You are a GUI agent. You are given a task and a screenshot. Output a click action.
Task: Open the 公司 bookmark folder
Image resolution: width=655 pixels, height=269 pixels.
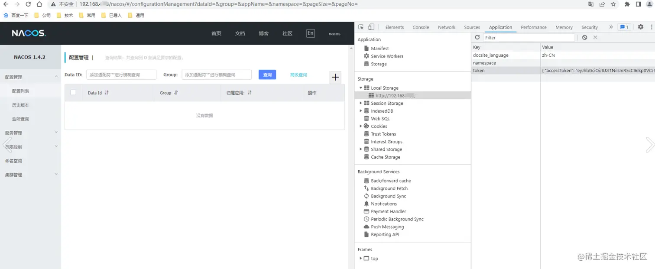(x=42, y=15)
